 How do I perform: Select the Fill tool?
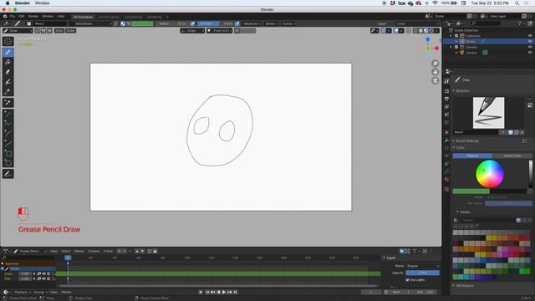tap(8, 62)
